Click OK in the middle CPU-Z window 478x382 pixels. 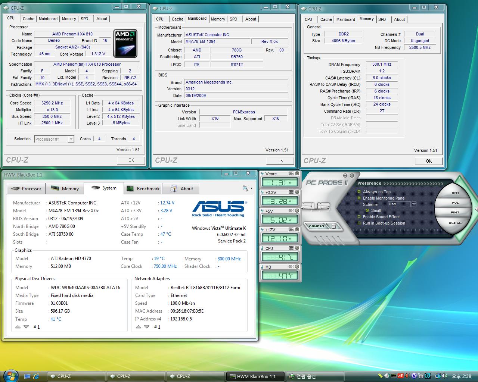pos(280,161)
